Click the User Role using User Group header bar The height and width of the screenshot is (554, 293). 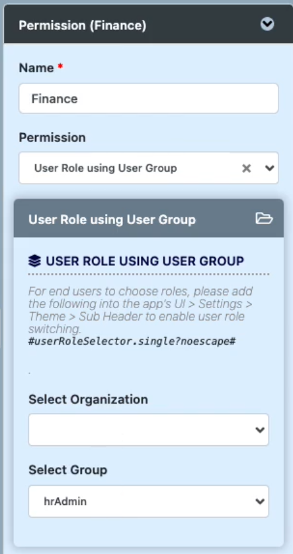pos(148,219)
